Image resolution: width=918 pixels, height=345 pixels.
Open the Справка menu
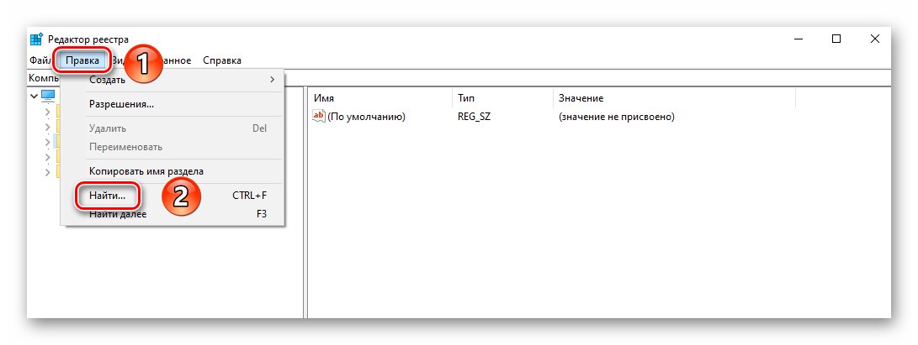point(222,60)
